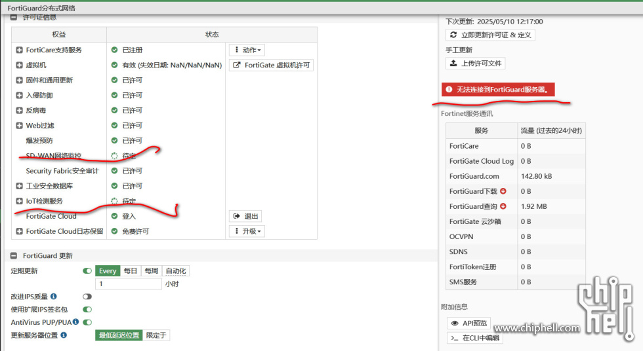
Task: Open the API预览 button
Action: [468, 323]
